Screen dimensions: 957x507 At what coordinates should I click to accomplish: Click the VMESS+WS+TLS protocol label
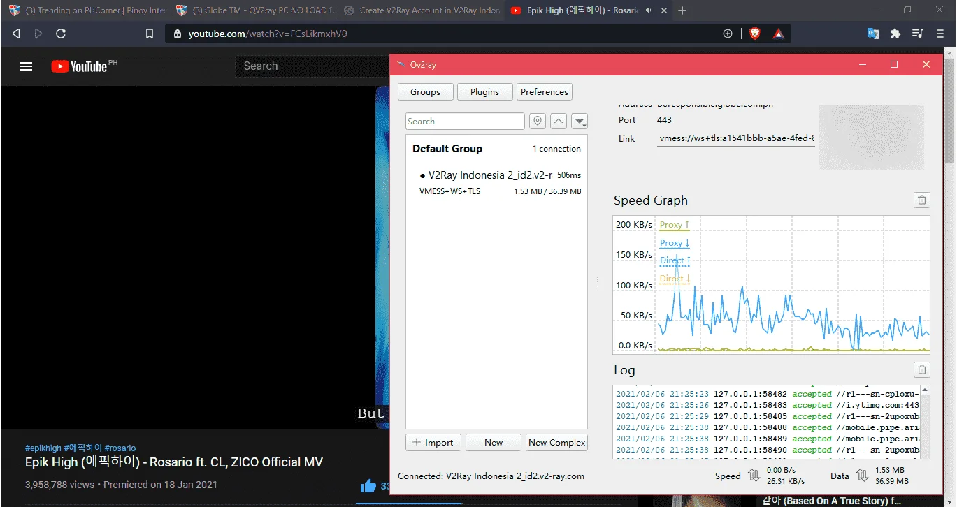click(449, 191)
